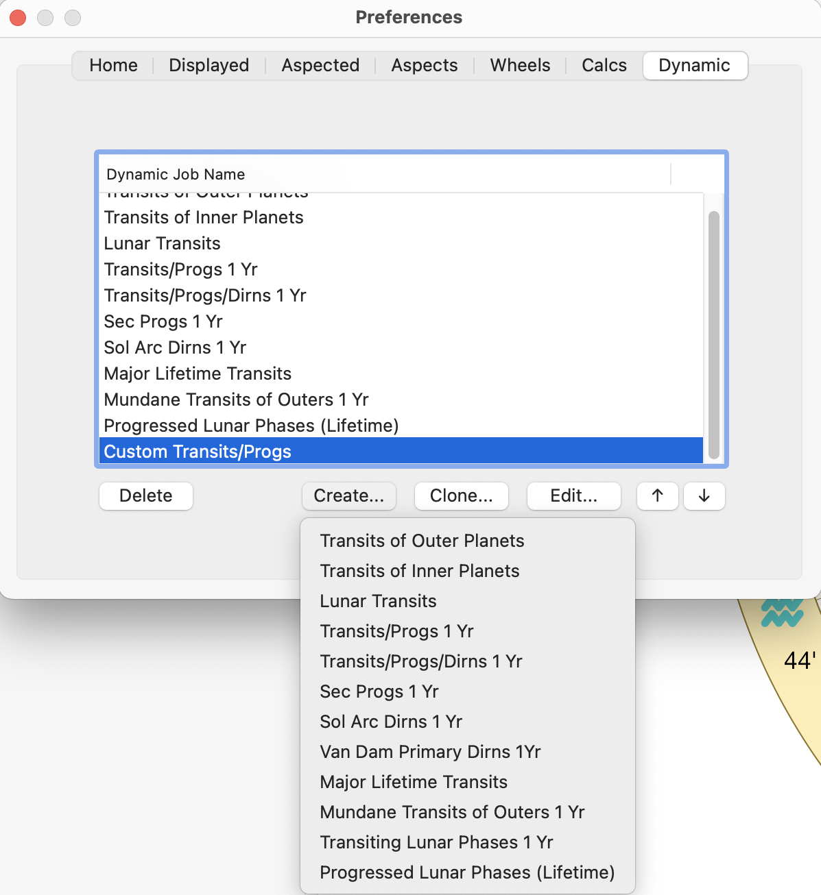Pick Transiting Lunar Phases 1 Yr from menu
Screen dimensions: 821x895
point(436,842)
